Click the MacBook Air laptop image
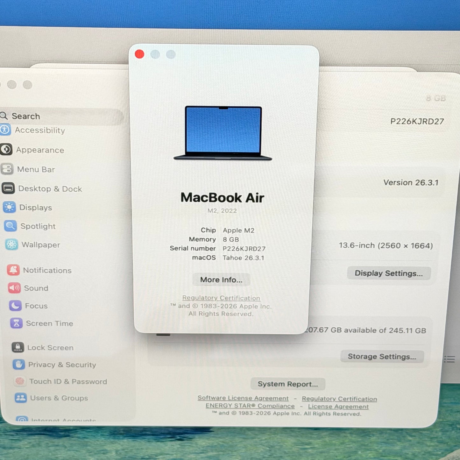460x460 pixels. point(223,133)
